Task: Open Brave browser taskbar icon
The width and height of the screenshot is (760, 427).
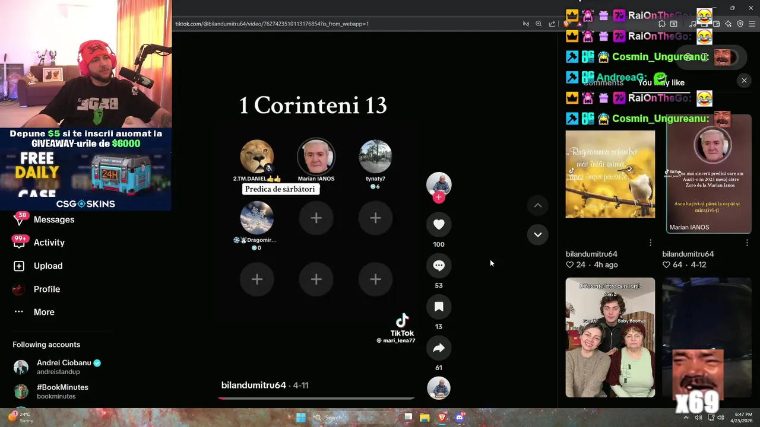Action: tap(442, 418)
